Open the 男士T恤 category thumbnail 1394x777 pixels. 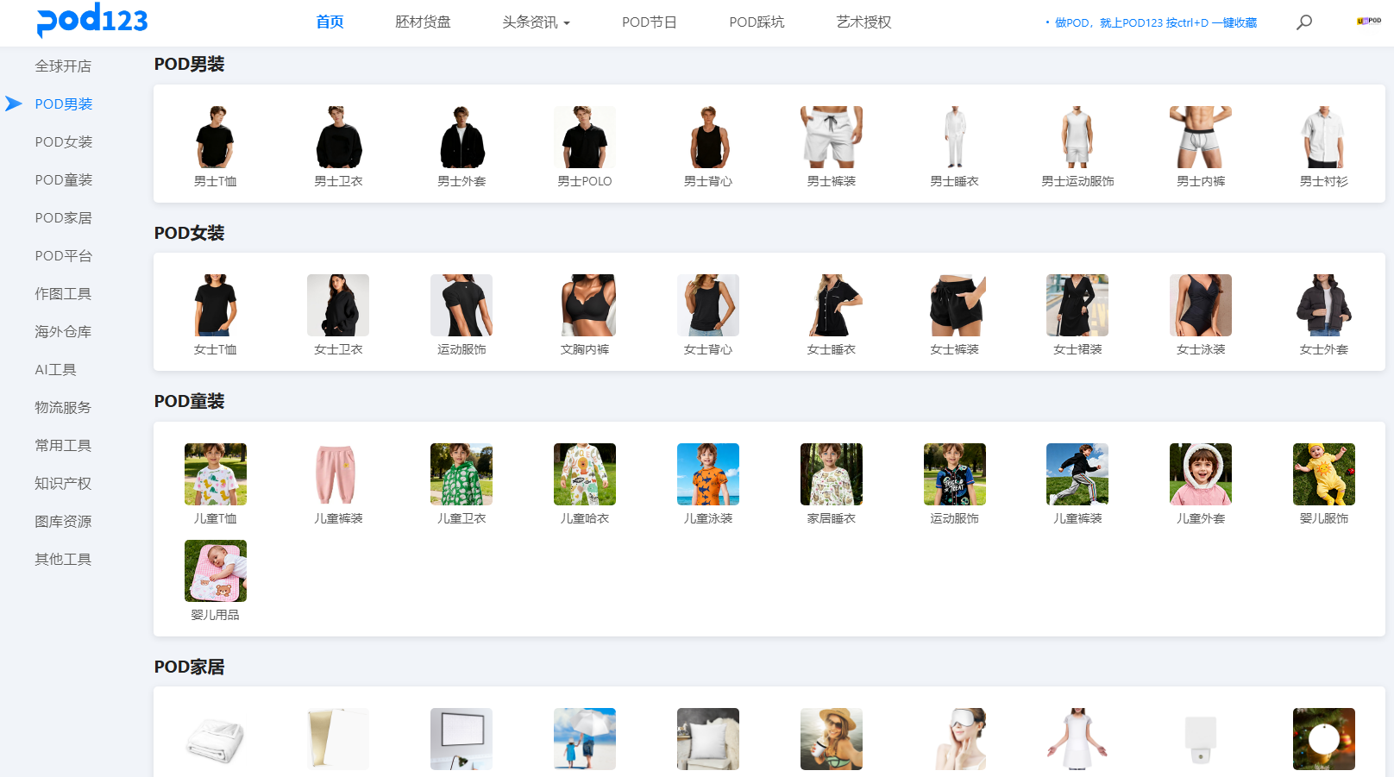coord(215,137)
